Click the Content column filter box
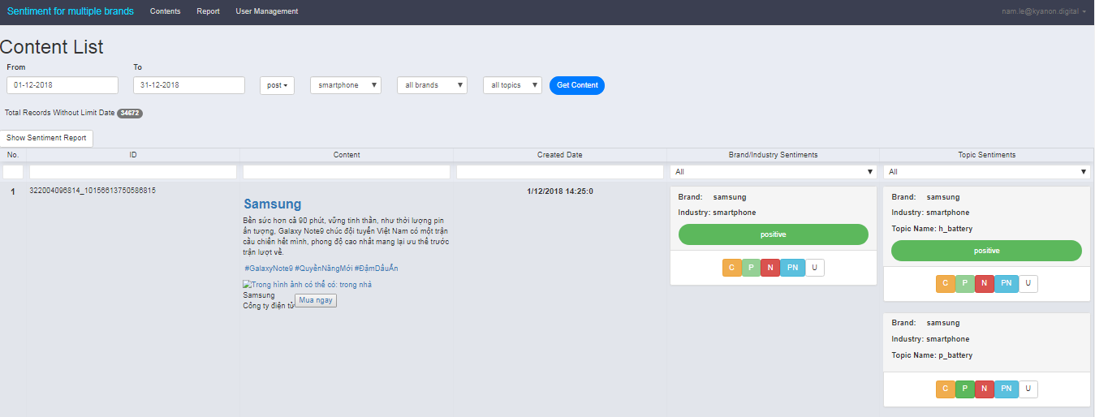The height and width of the screenshot is (417, 1095). (347, 172)
